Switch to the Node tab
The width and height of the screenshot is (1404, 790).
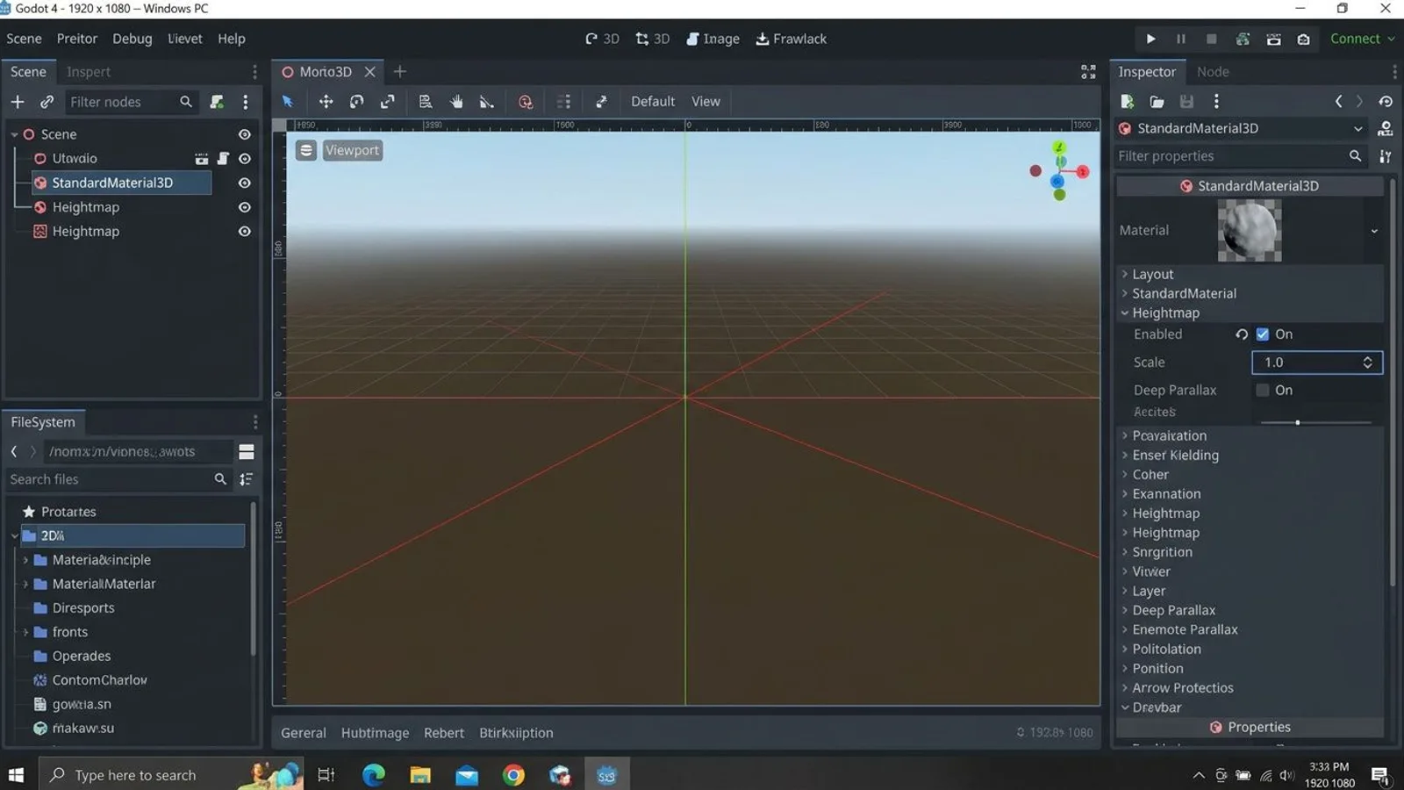coord(1213,72)
